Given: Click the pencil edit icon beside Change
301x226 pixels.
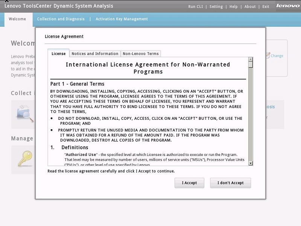Looking at the screenshot, I should click(x=268, y=55).
